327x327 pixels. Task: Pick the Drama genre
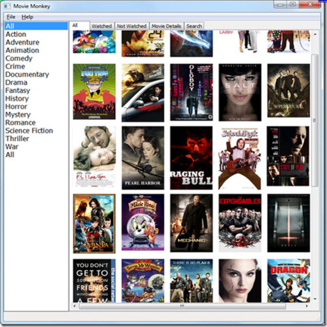pos(16,82)
